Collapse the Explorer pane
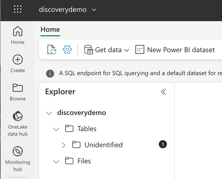Viewport: 222px width, 179px height. (x=164, y=92)
